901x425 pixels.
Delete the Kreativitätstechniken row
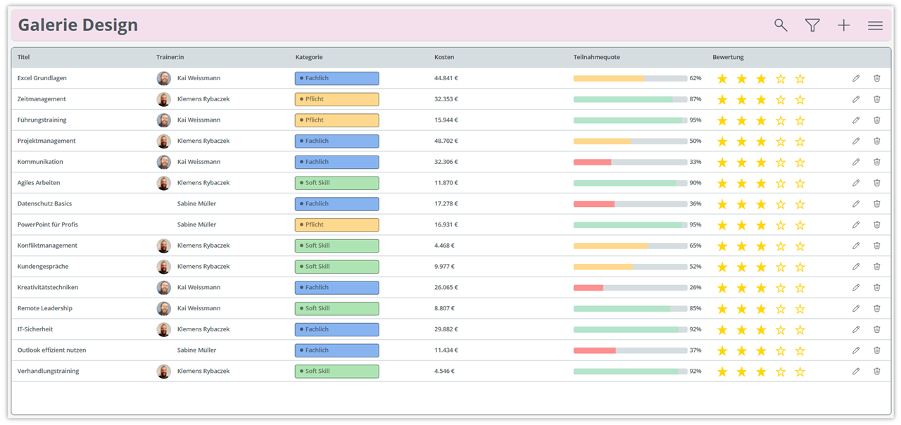coord(877,288)
